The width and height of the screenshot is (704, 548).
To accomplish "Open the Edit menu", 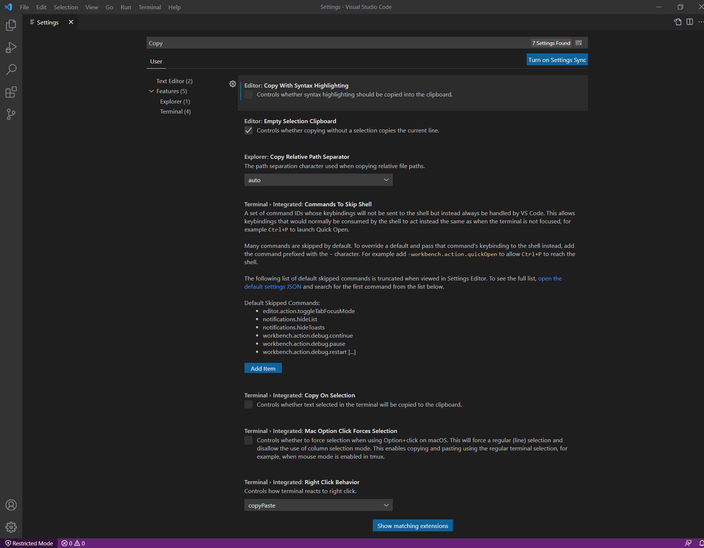I will [x=42, y=7].
